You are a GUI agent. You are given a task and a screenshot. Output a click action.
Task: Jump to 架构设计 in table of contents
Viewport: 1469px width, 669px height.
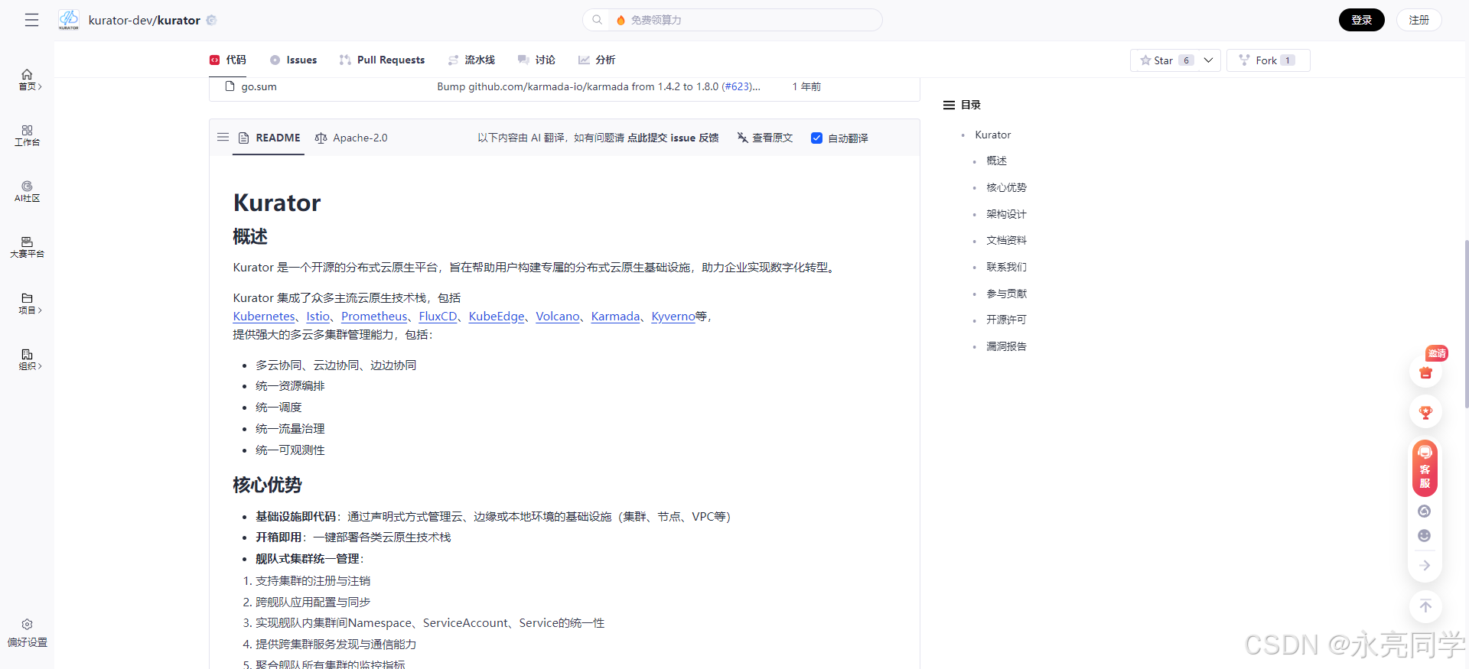[x=1006, y=214]
